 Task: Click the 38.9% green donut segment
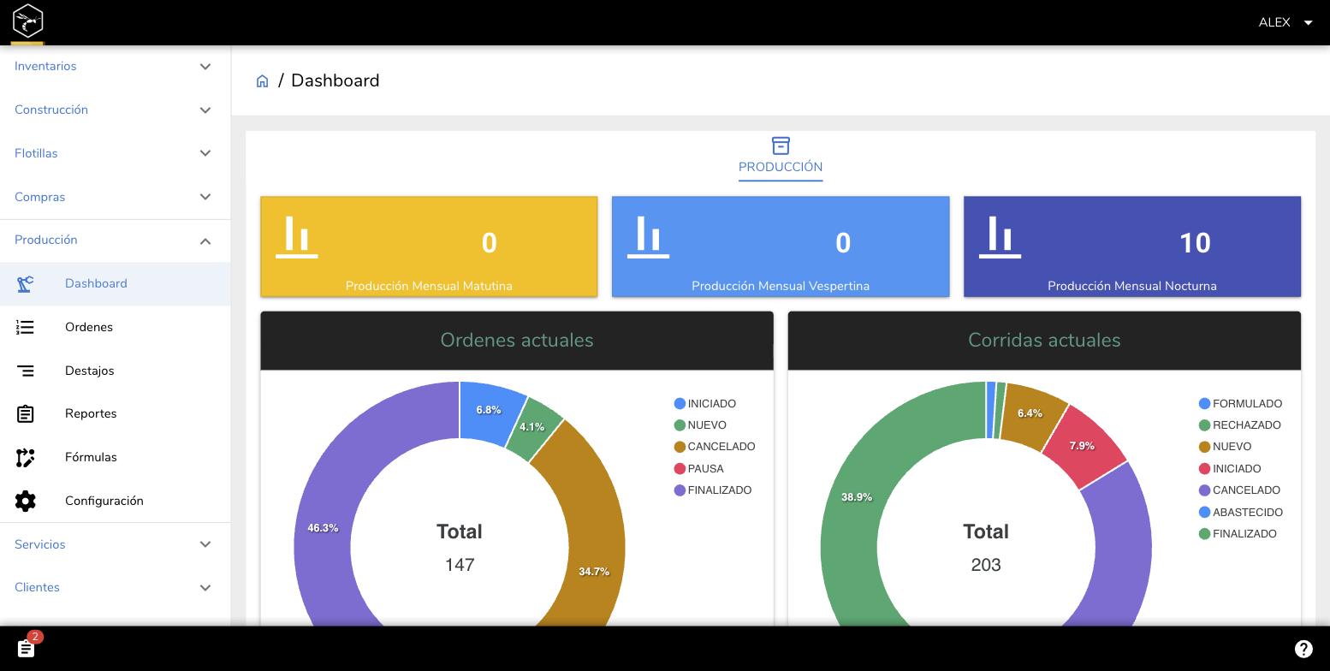coord(856,497)
